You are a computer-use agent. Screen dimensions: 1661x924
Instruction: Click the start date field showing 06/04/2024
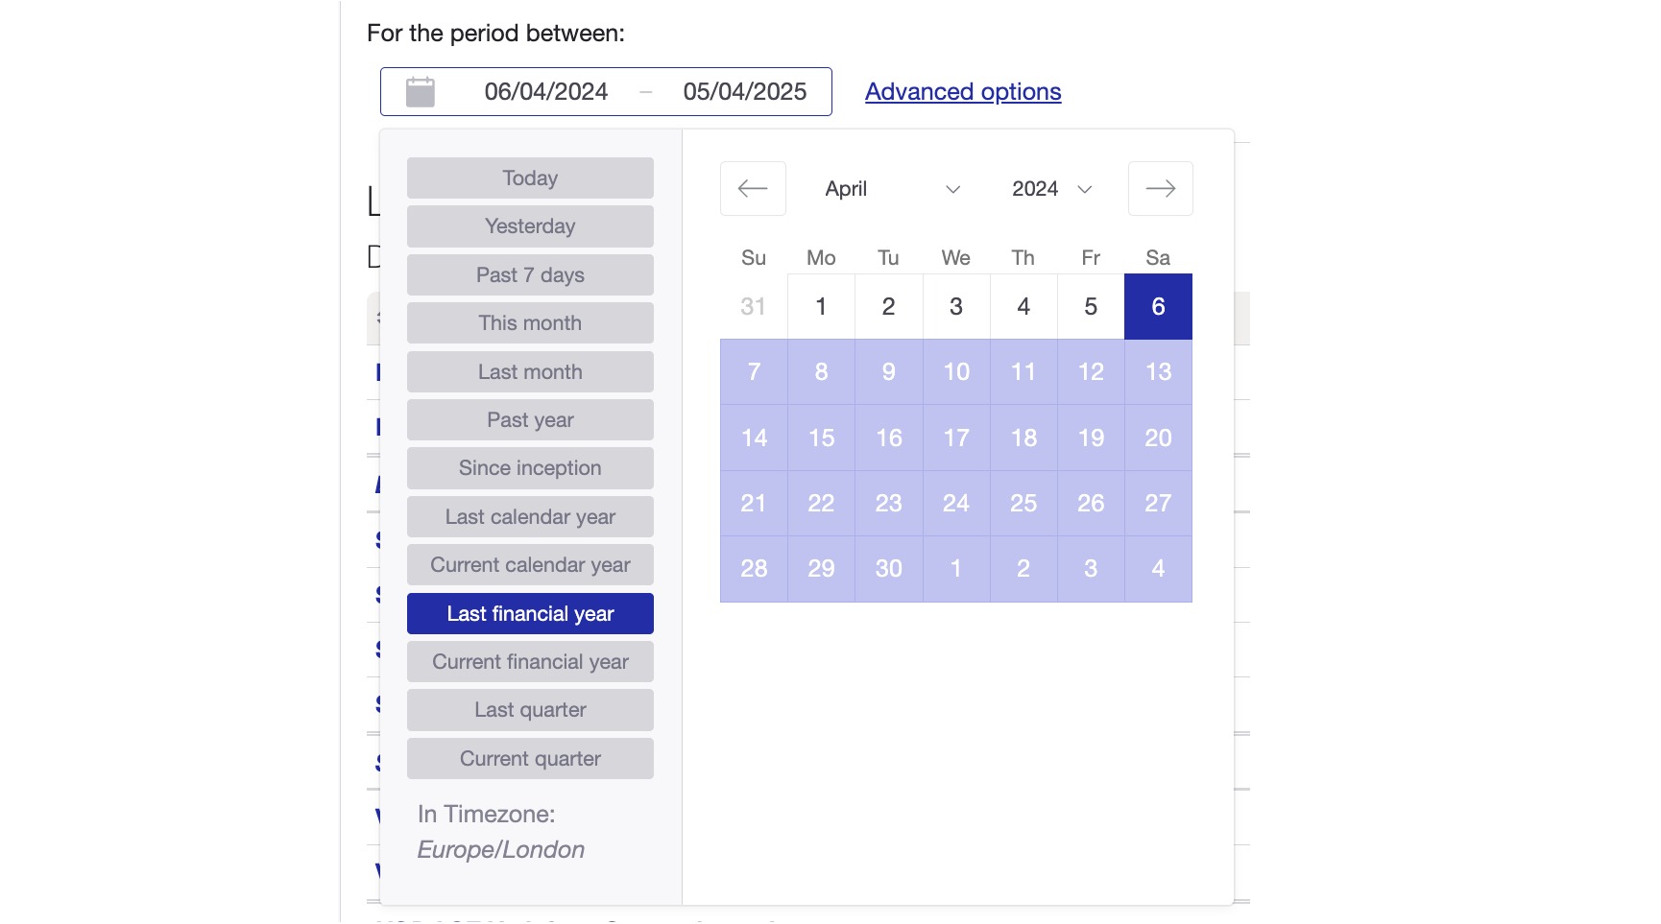pos(545,91)
